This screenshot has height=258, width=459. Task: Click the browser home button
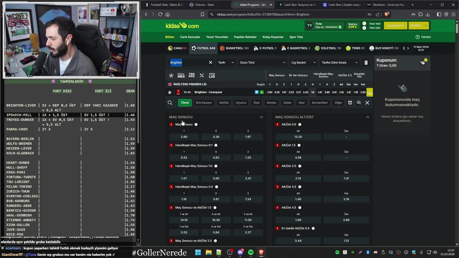pyautogui.click(x=167, y=14)
